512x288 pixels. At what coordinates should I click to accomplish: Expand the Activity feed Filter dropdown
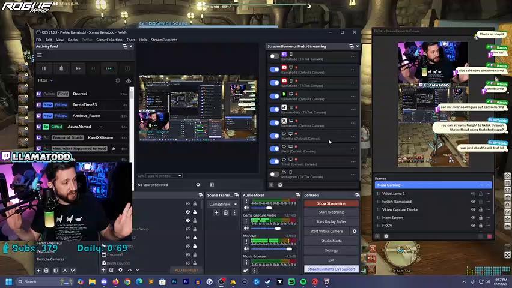[46, 80]
